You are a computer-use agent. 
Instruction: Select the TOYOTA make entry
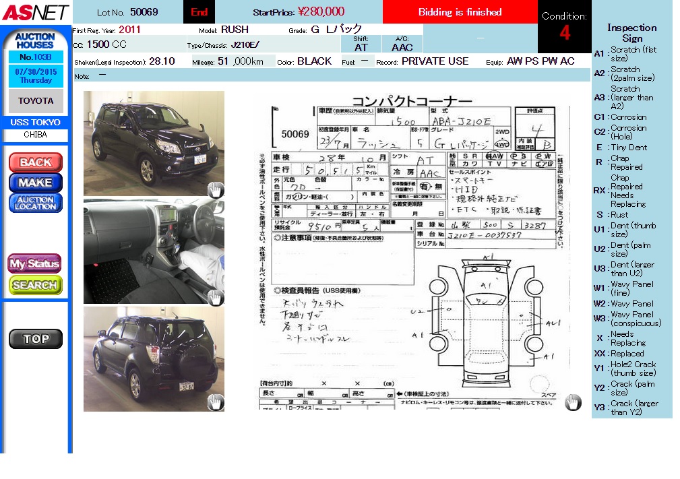click(36, 101)
